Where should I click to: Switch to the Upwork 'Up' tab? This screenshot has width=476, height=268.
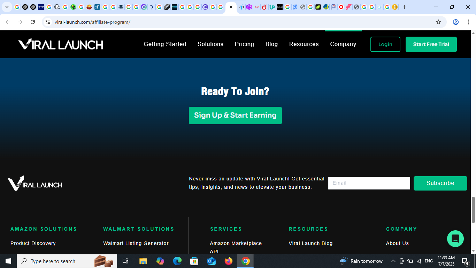point(272,7)
